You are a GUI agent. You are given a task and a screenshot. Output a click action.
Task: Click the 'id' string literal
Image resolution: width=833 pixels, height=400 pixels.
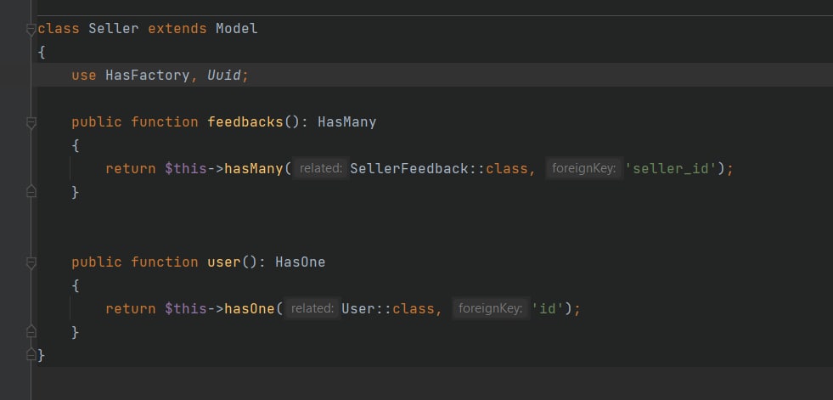(x=547, y=308)
